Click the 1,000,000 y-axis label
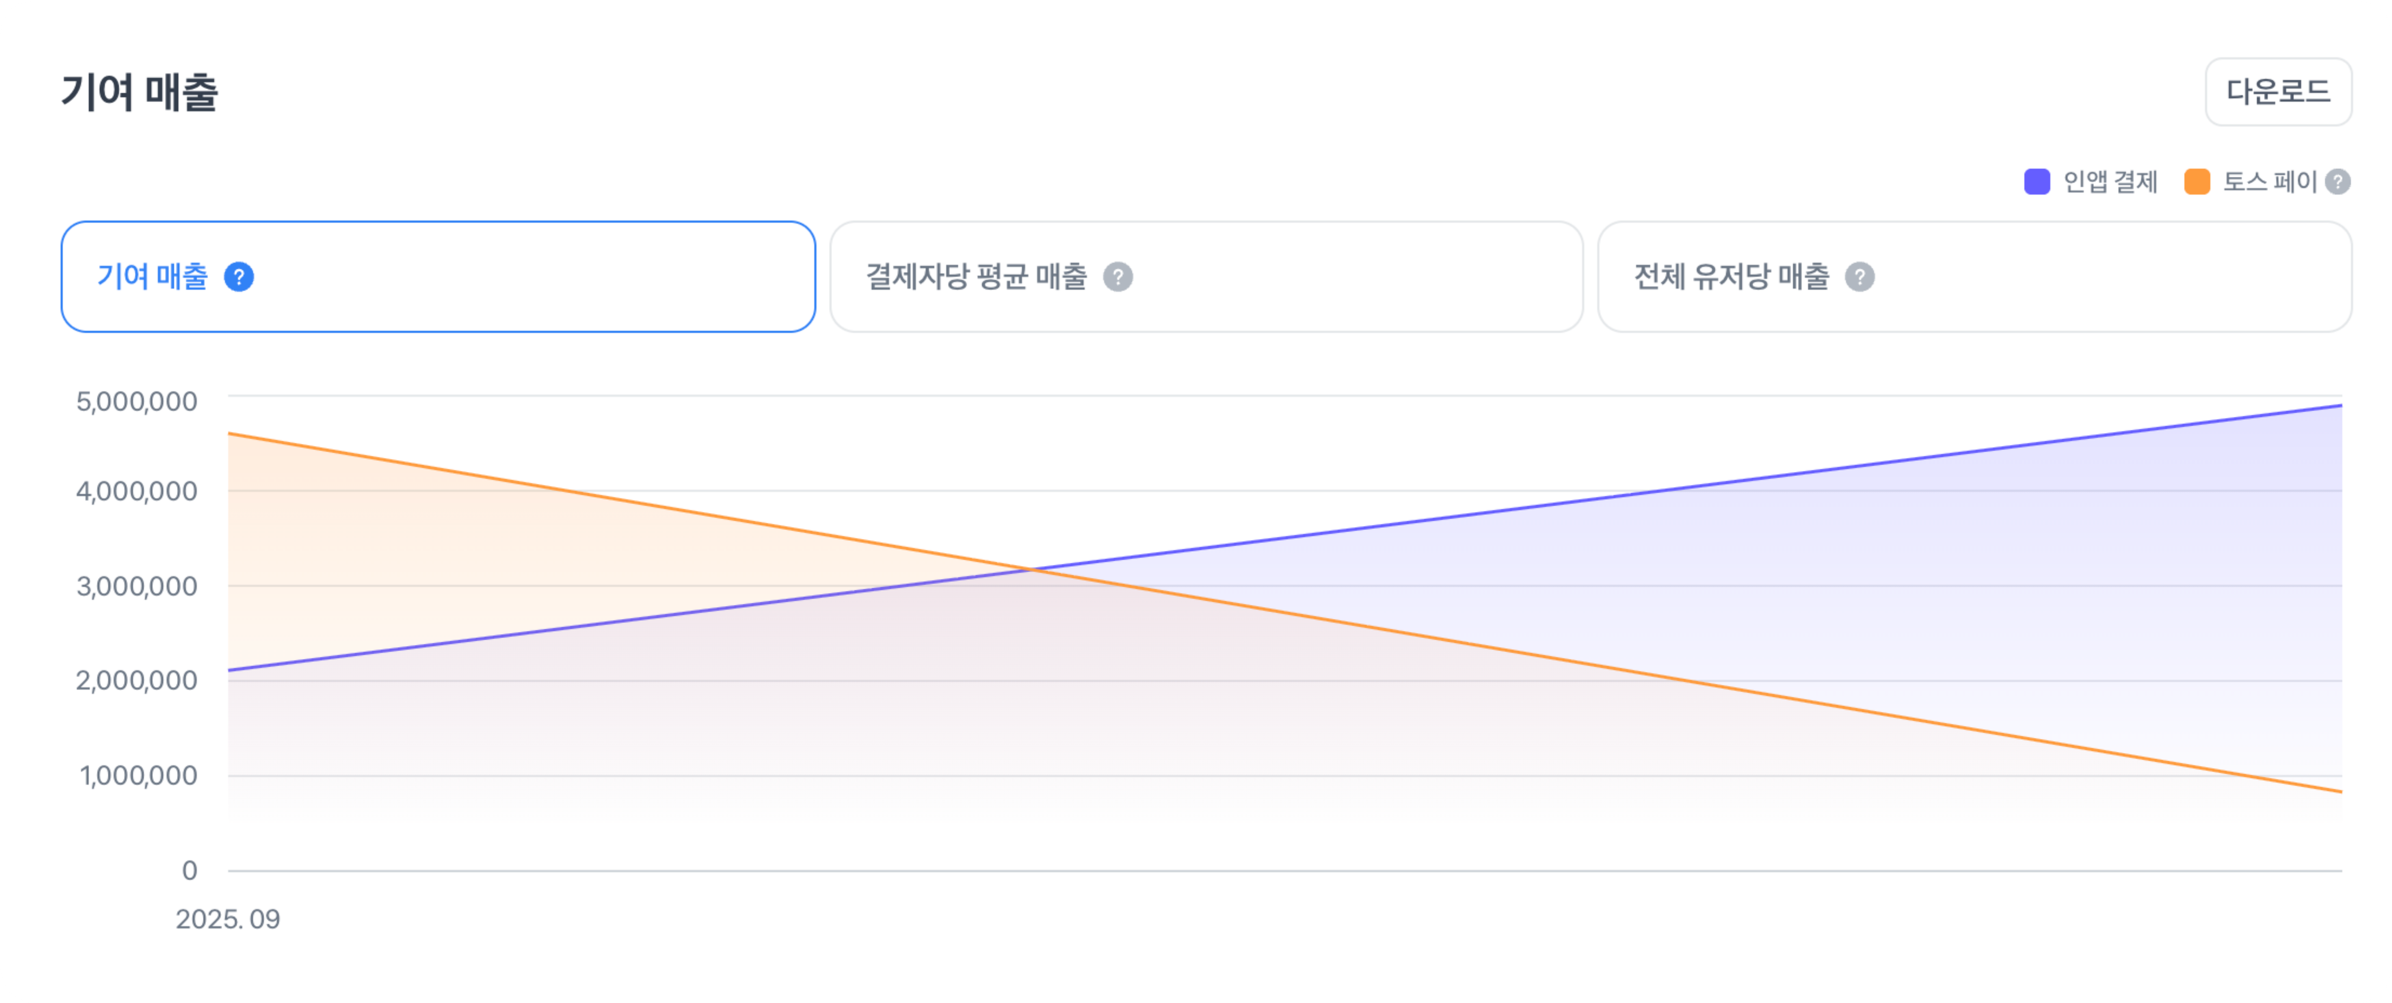Viewport: 2392px width, 1003px height. click(138, 775)
